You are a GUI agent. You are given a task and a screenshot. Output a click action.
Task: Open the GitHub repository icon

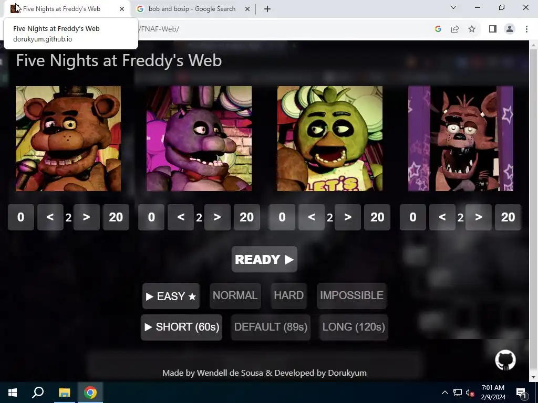click(x=505, y=360)
